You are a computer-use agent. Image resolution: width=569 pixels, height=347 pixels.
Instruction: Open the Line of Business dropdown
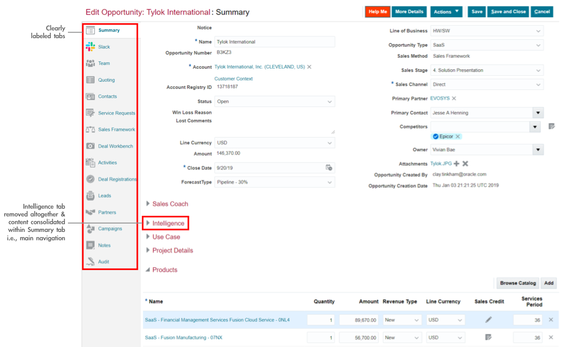538,31
